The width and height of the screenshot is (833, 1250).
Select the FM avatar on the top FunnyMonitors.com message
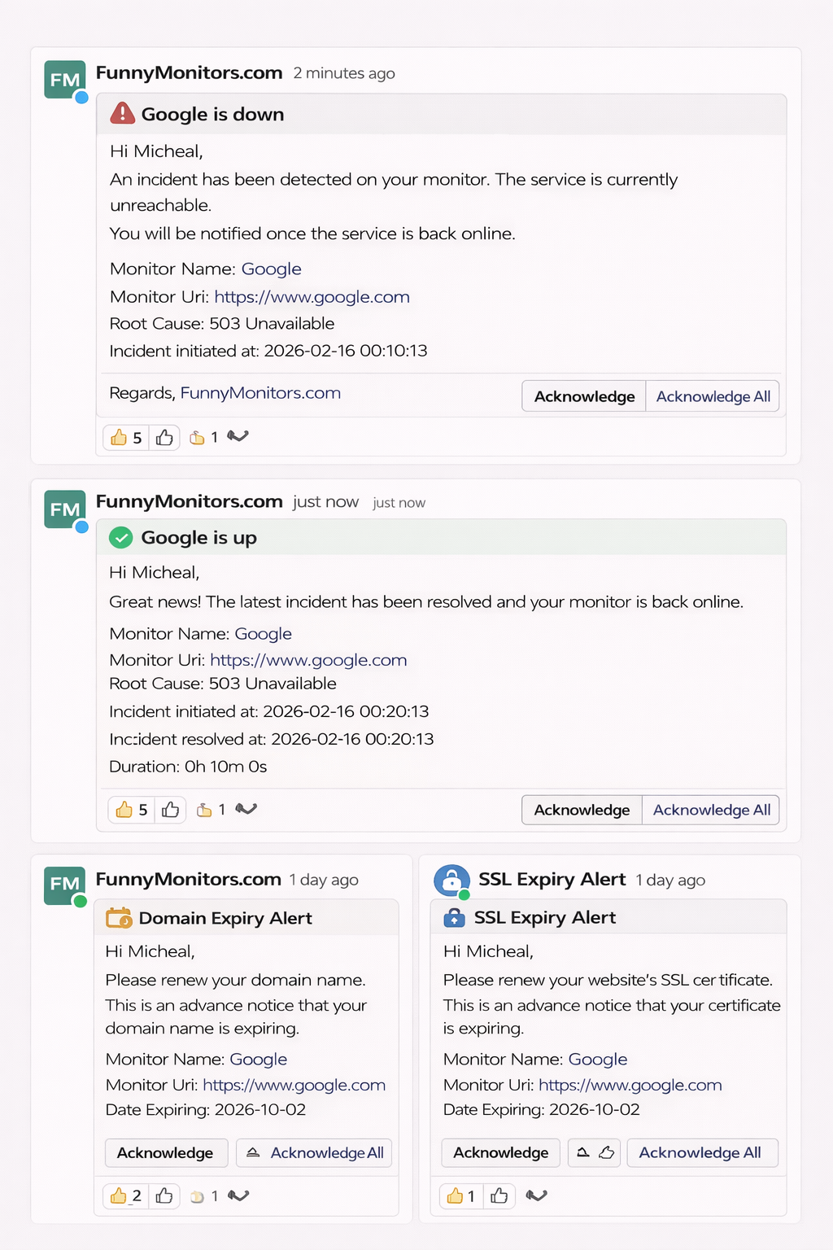coord(64,79)
